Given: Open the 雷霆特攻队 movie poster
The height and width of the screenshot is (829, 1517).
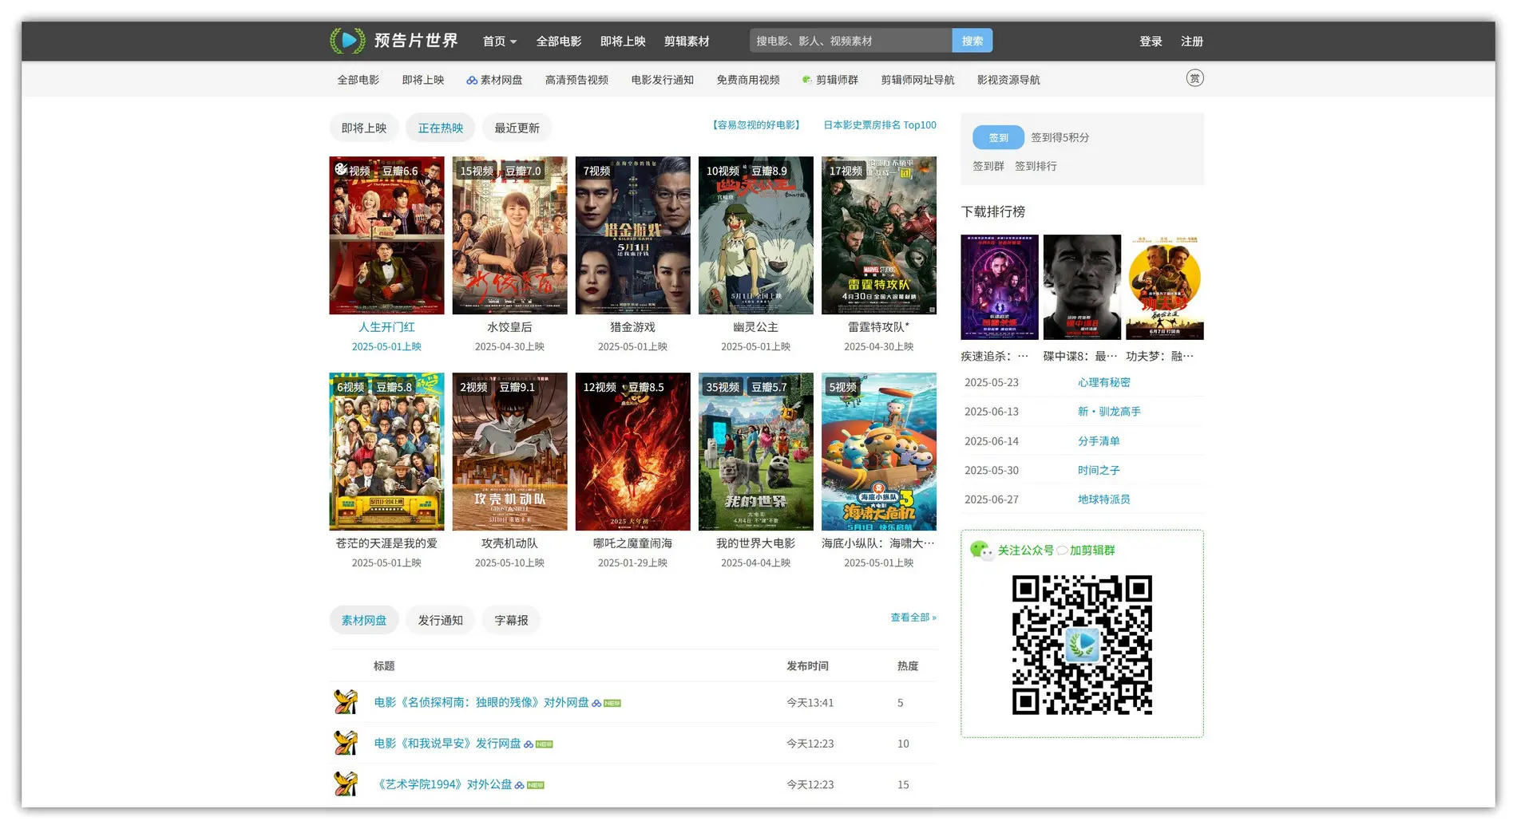Looking at the screenshot, I should pos(879,235).
